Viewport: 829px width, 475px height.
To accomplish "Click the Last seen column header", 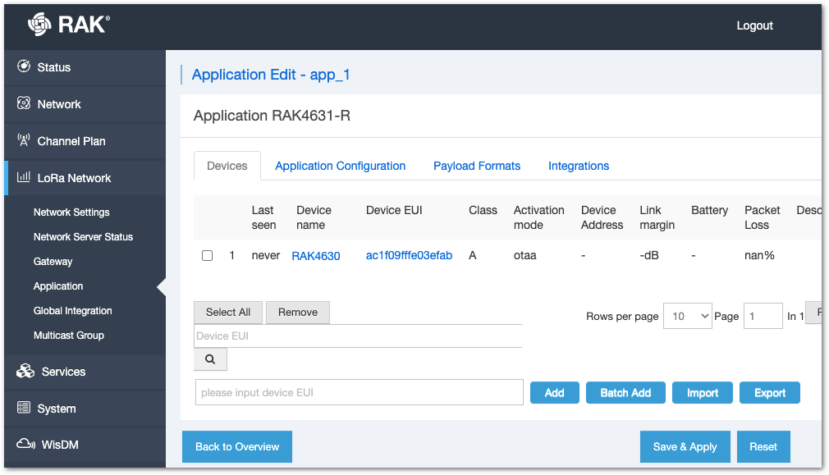I will (263, 217).
